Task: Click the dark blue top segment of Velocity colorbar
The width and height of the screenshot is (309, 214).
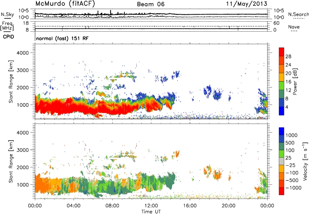Action: coord(282,131)
